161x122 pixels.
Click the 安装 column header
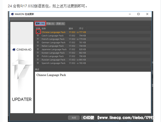pyautogui.click(x=38, y=28)
